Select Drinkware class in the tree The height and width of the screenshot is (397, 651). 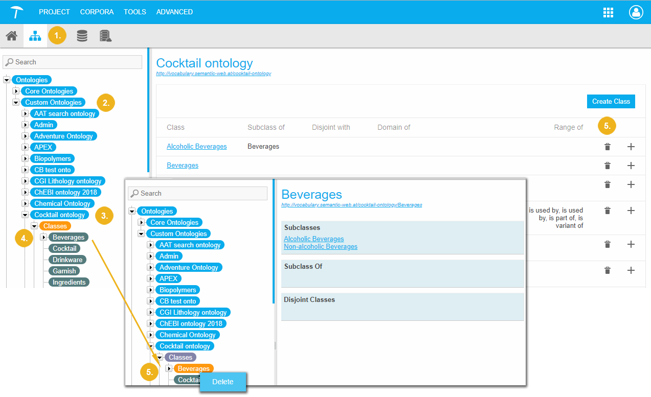click(x=68, y=260)
